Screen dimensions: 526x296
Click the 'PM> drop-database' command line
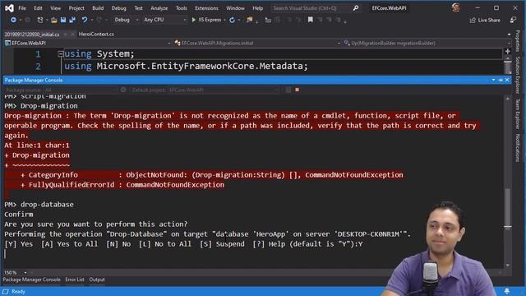39,205
